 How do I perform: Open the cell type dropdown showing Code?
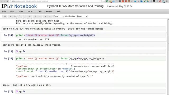tap(59, 16)
